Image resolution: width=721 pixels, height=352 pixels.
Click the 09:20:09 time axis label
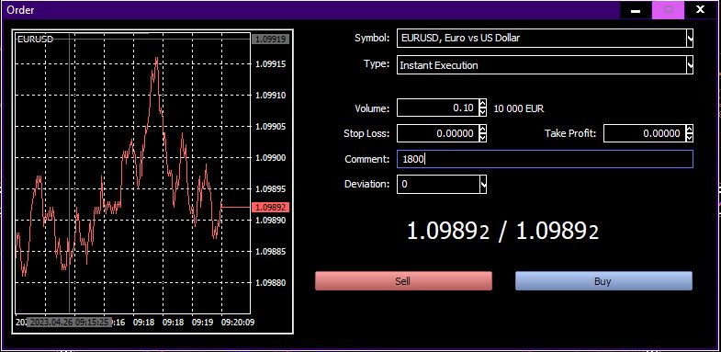pyautogui.click(x=238, y=322)
